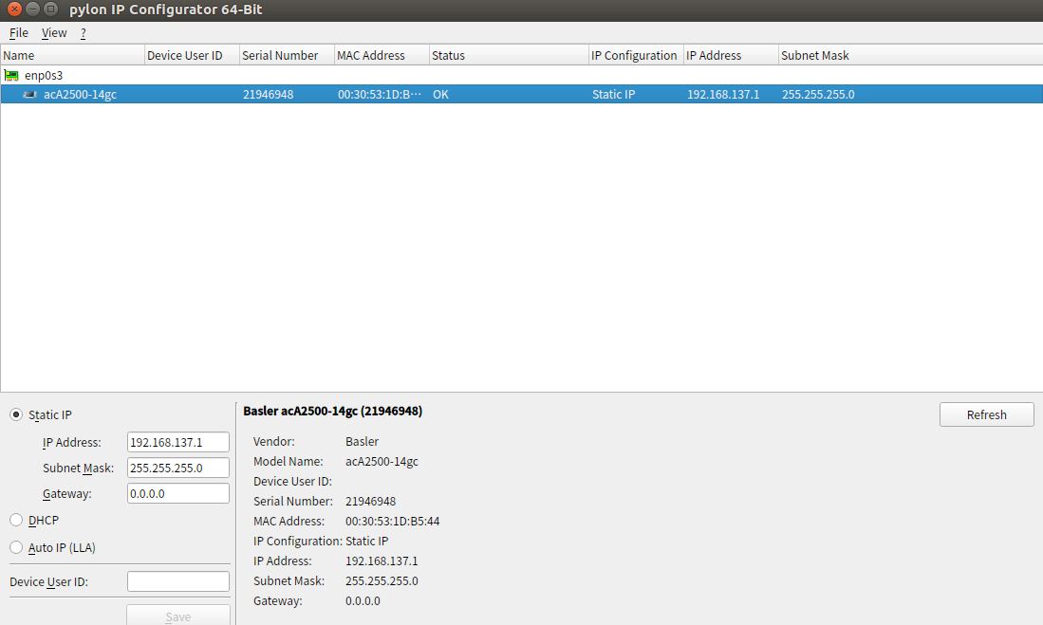This screenshot has height=625, width=1043.
Task: Sort by the Name column header
Action: coord(72,55)
